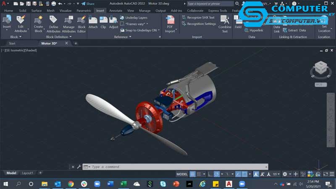Open the application menu arrow by the A logo

point(8,4)
